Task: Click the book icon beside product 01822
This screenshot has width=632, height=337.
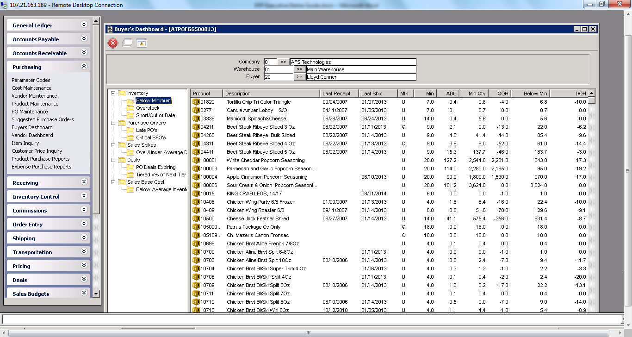Action: pos(195,102)
